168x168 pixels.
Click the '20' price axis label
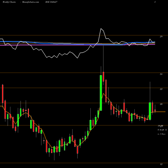click(x=161, y=104)
